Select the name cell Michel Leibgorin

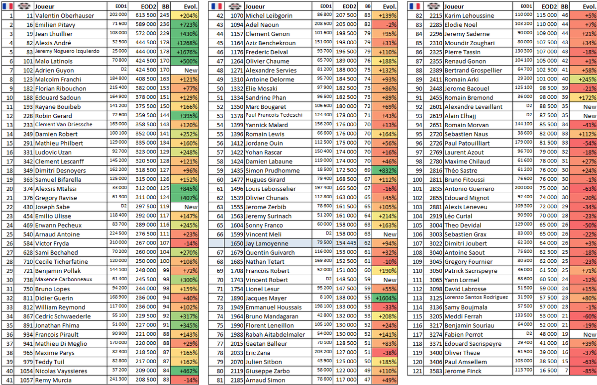coord(279,16)
